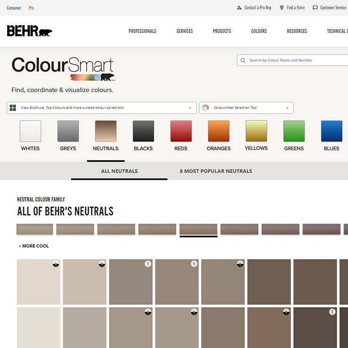Open first-row fourth taupe colour tile
The image size is (348, 348).
[x=177, y=282]
